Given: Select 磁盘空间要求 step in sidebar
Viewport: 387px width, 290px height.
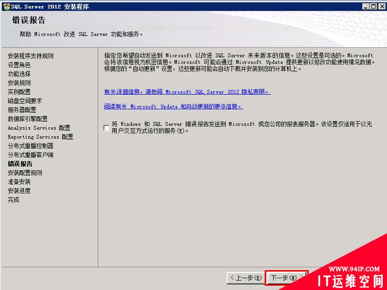Looking at the screenshot, I should pyautogui.click(x=25, y=101).
